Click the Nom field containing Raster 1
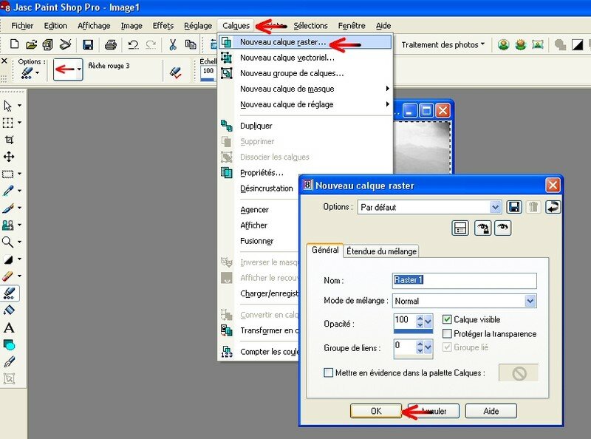The image size is (591, 439). tap(465, 280)
